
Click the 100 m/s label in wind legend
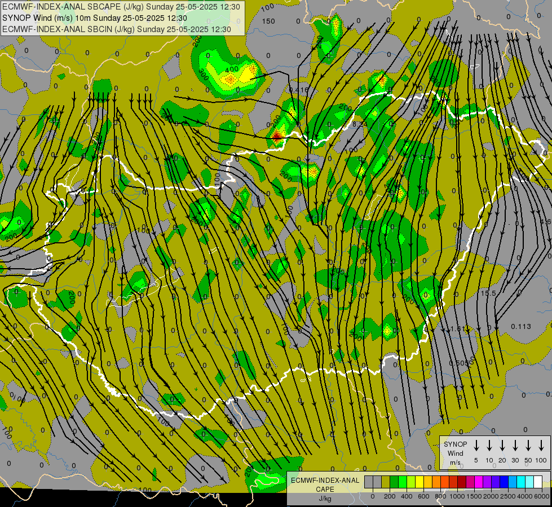(x=541, y=460)
